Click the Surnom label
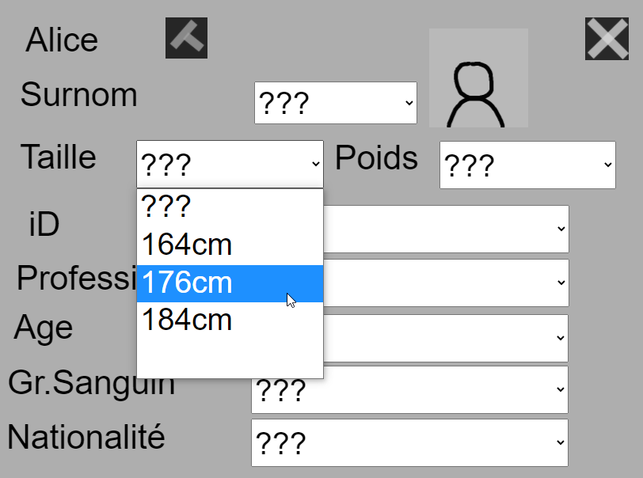 click(79, 95)
